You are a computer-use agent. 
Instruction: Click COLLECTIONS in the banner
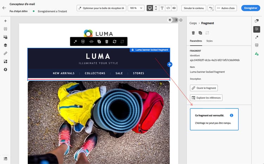point(95,73)
